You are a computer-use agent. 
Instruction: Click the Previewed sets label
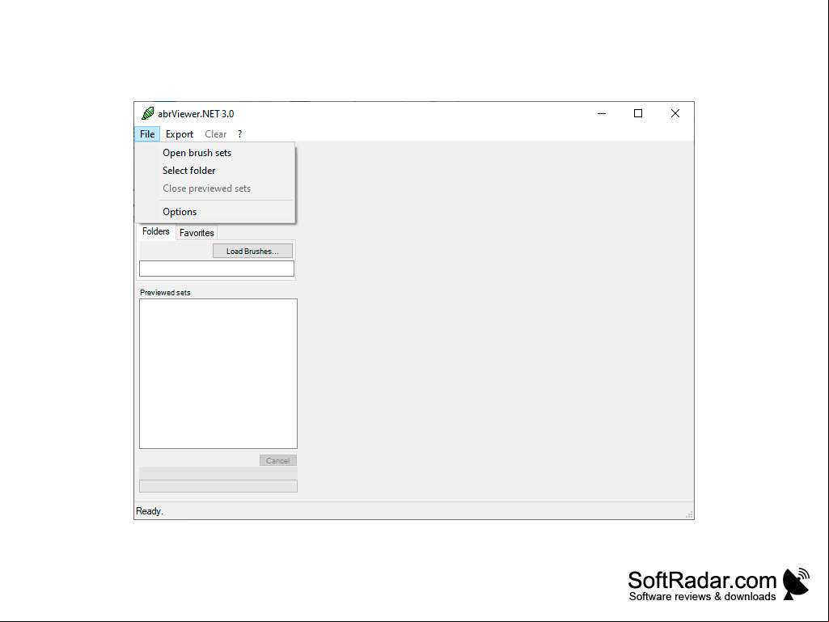pyautogui.click(x=165, y=293)
